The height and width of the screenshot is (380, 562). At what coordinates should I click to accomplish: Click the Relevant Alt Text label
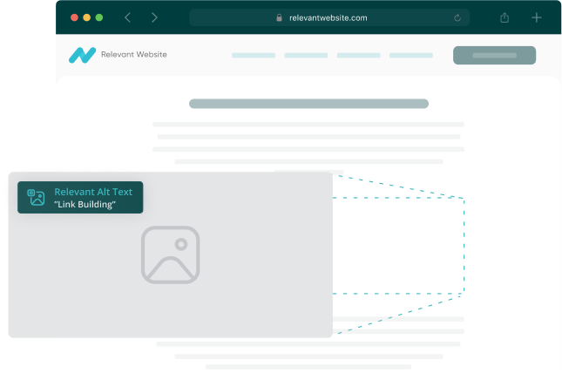click(93, 192)
